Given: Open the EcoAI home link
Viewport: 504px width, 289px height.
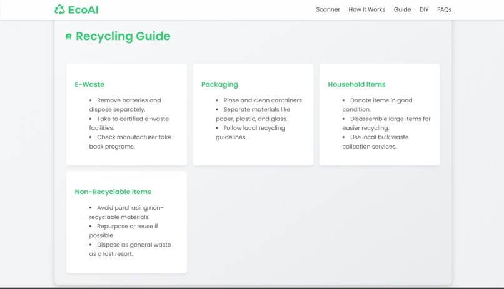Looking at the screenshot, I should (x=76, y=9).
